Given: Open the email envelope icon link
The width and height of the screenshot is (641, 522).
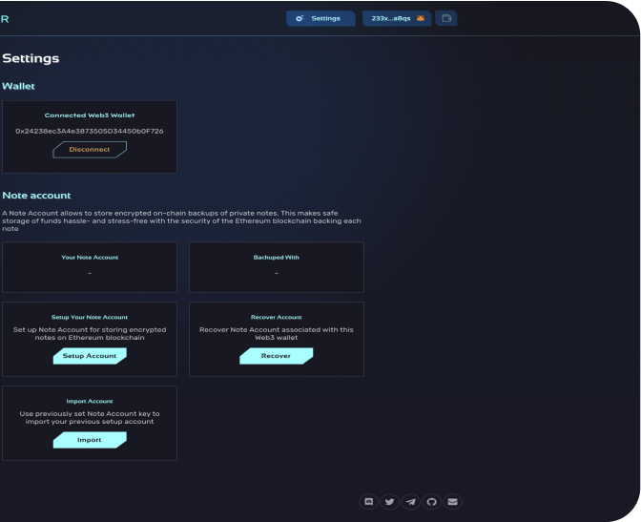Looking at the screenshot, I should [x=452, y=502].
